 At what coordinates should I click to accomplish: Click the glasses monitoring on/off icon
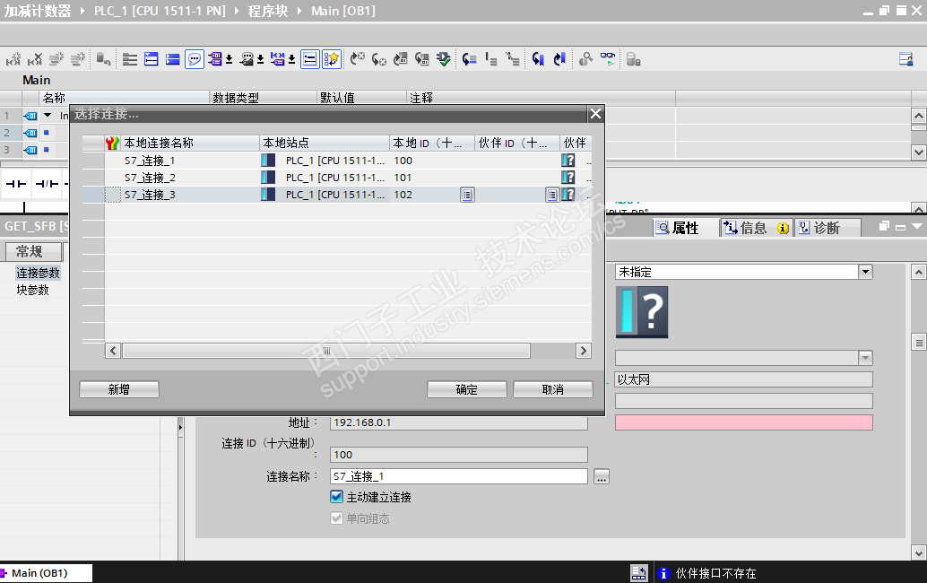[x=607, y=59]
